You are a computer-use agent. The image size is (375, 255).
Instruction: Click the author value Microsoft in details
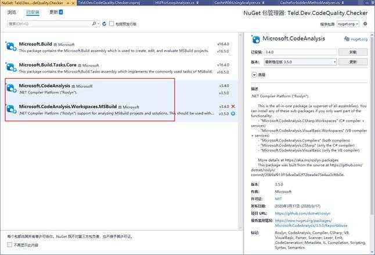(x=283, y=191)
